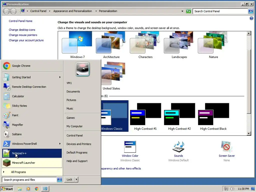This screenshot has height=192, width=256.
Task: Open Remote Desktop Connection
Action: 32,87
